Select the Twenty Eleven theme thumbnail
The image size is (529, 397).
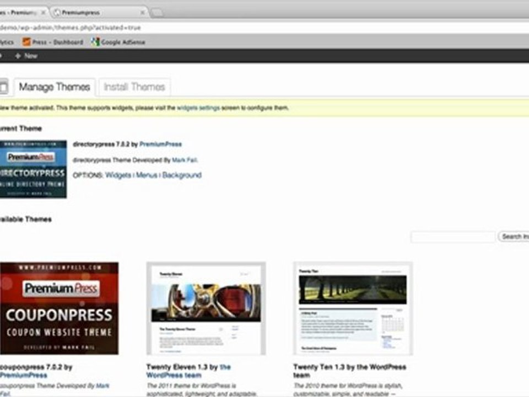coord(206,309)
